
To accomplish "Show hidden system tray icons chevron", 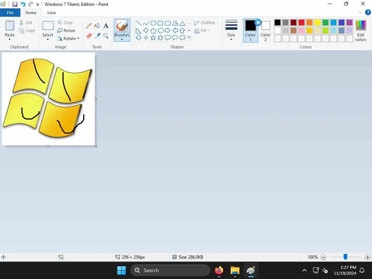I will [304, 270].
